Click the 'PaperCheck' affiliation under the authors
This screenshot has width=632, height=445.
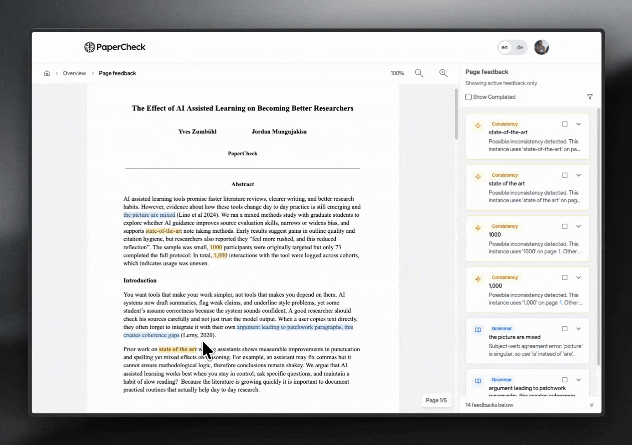[x=243, y=154]
